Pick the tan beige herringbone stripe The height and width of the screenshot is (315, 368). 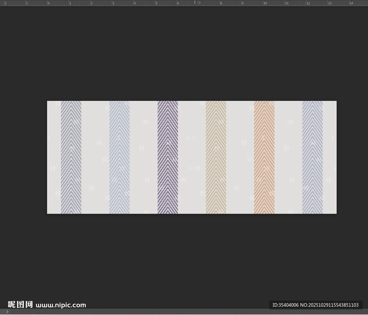(x=216, y=157)
